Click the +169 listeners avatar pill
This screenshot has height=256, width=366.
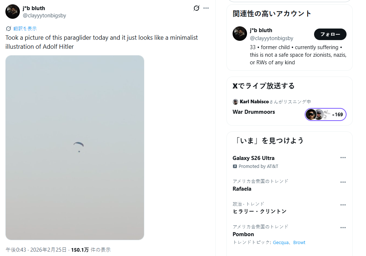(x=325, y=114)
